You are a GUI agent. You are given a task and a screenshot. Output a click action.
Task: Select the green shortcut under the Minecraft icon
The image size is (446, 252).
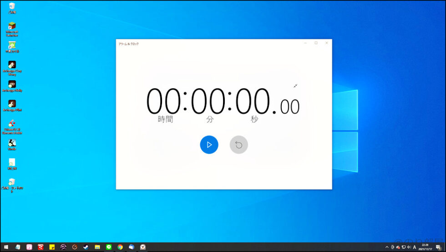click(12, 47)
